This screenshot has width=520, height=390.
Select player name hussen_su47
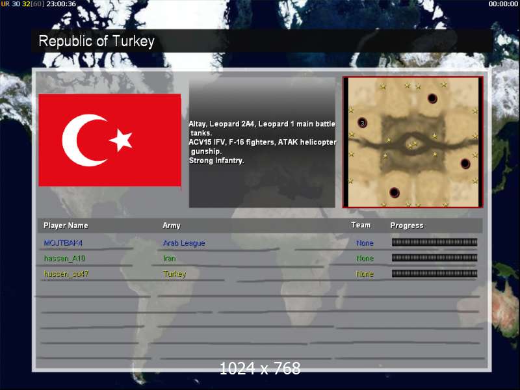pyautogui.click(x=66, y=274)
